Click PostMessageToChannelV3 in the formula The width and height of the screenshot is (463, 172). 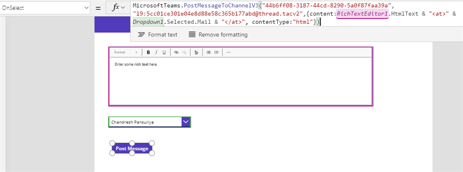pos(221,5)
